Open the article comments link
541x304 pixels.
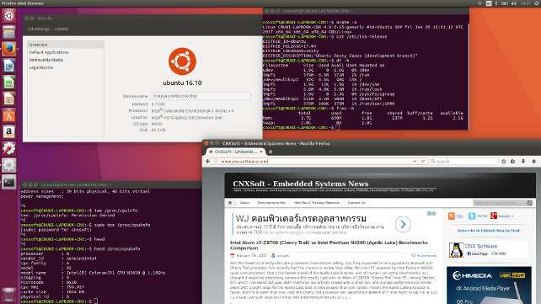426,256
